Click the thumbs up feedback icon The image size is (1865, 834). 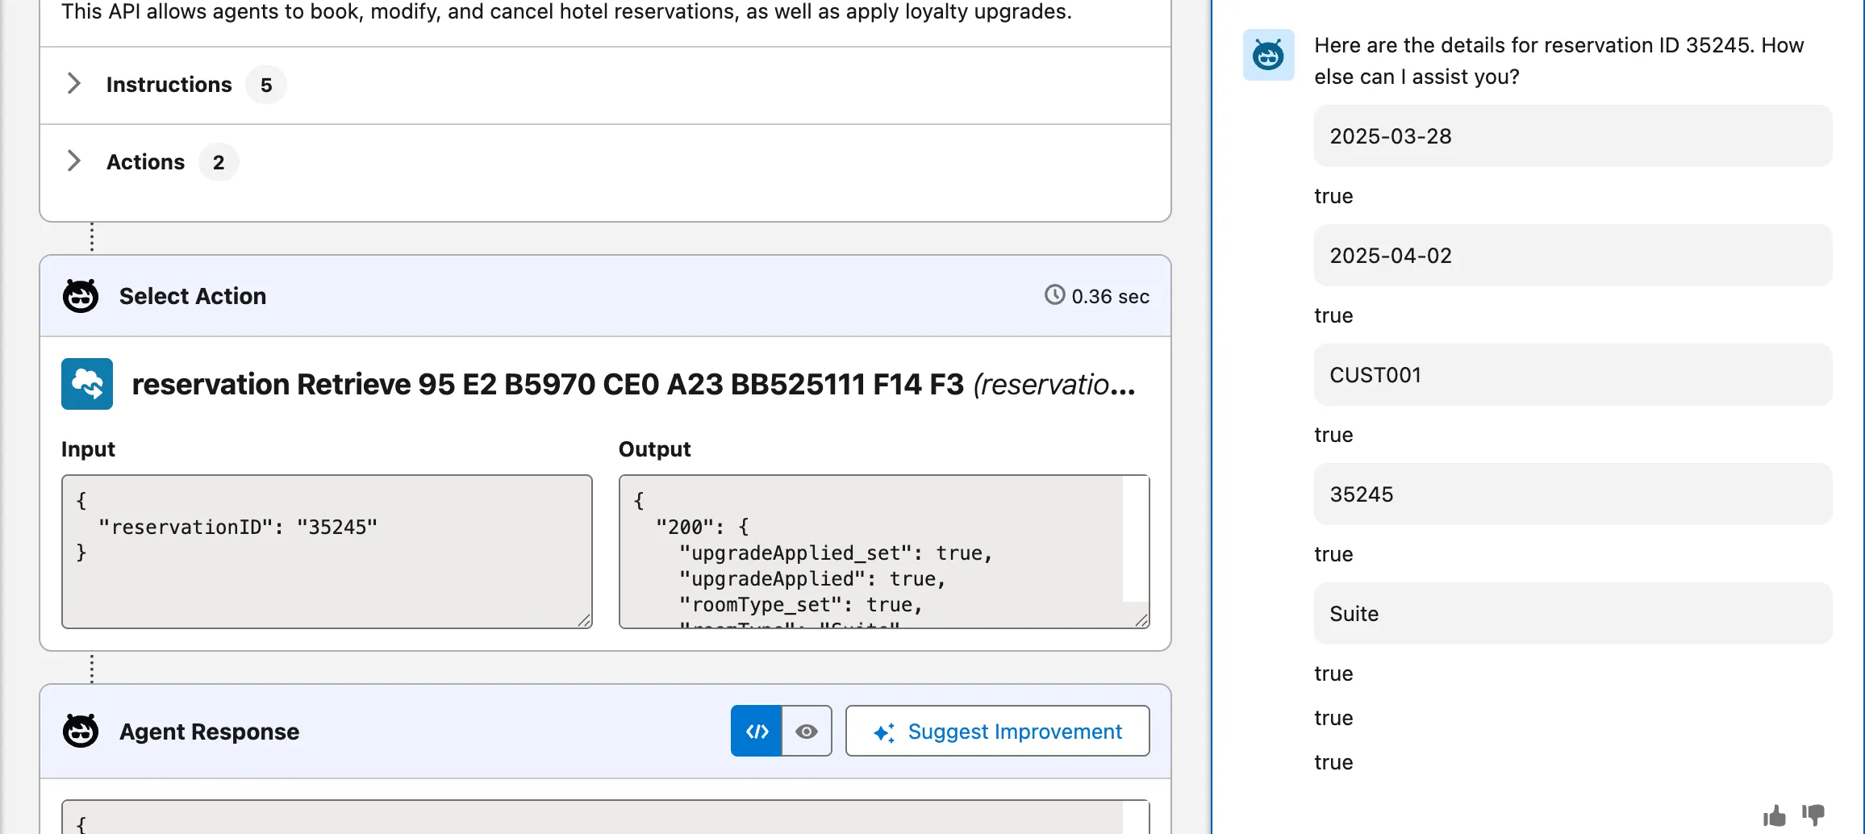pyautogui.click(x=1774, y=815)
